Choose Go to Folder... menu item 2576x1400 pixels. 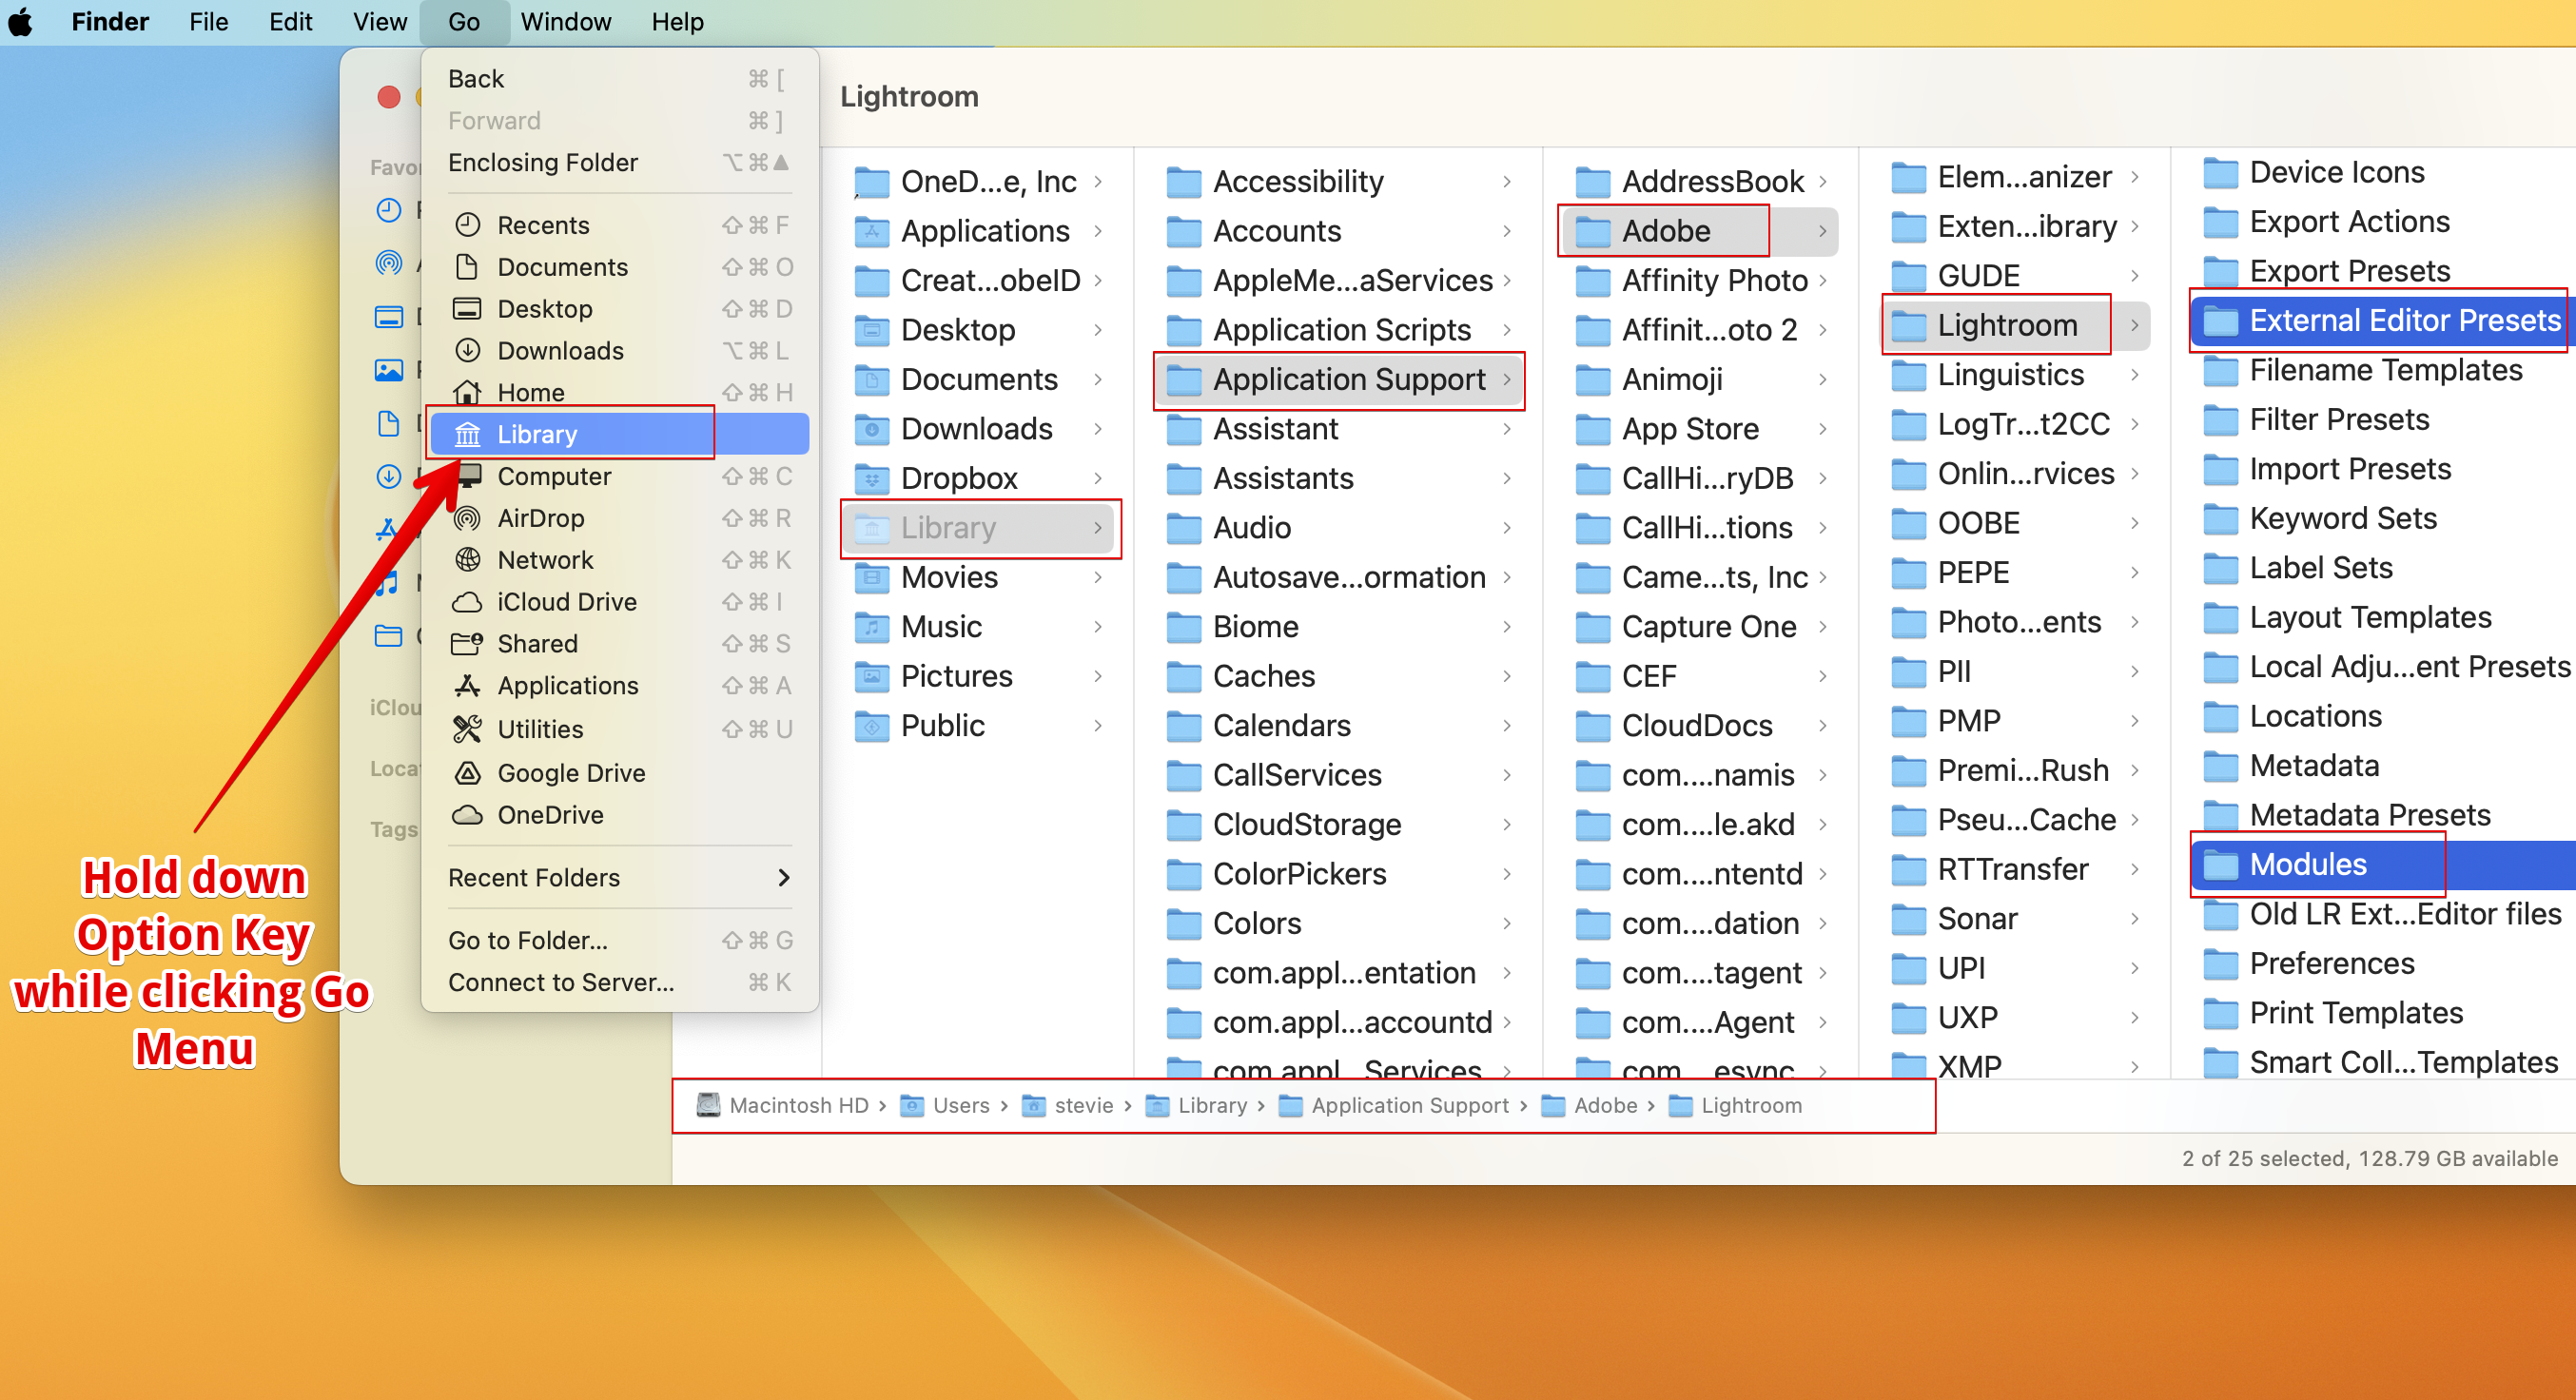tap(619, 940)
